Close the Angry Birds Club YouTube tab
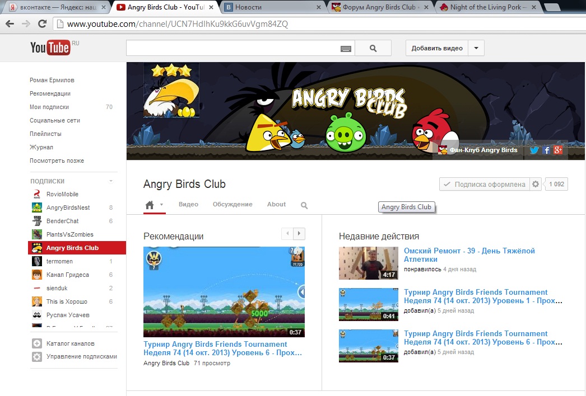Viewport: 586px width, 396px height. 211,7
